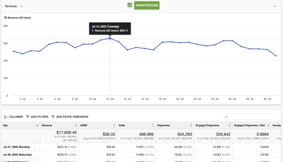This screenshot has width=283, height=162.
Task: Click the Jul 12 highlighted data point
Action: pos(110,38)
